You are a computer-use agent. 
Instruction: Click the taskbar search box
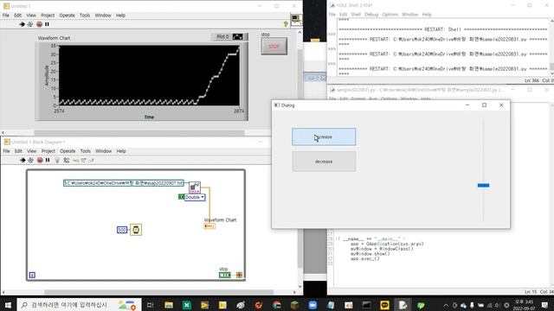click(x=79, y=305)
